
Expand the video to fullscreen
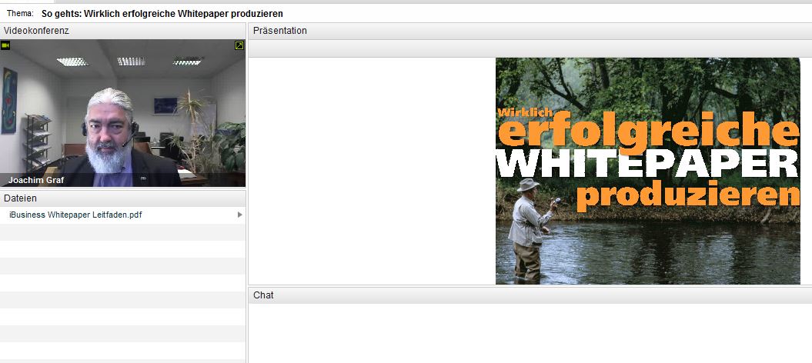tap(239, 45)
